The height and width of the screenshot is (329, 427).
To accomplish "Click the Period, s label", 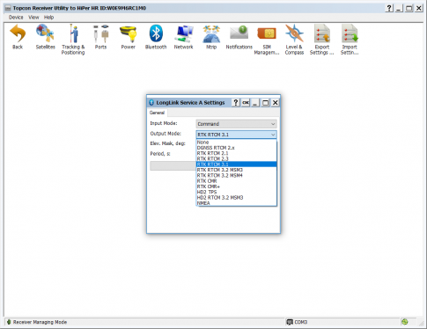I will [x=160, y=154].
